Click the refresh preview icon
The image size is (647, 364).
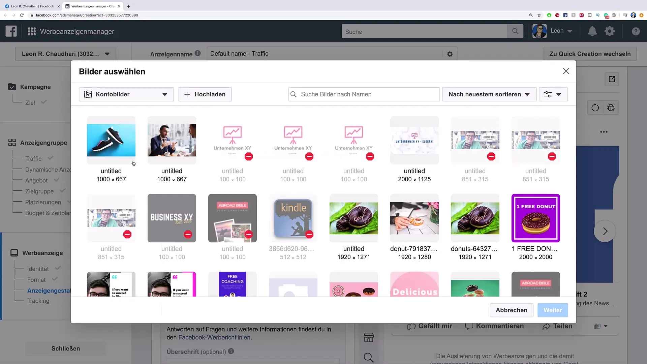(595, 108)
